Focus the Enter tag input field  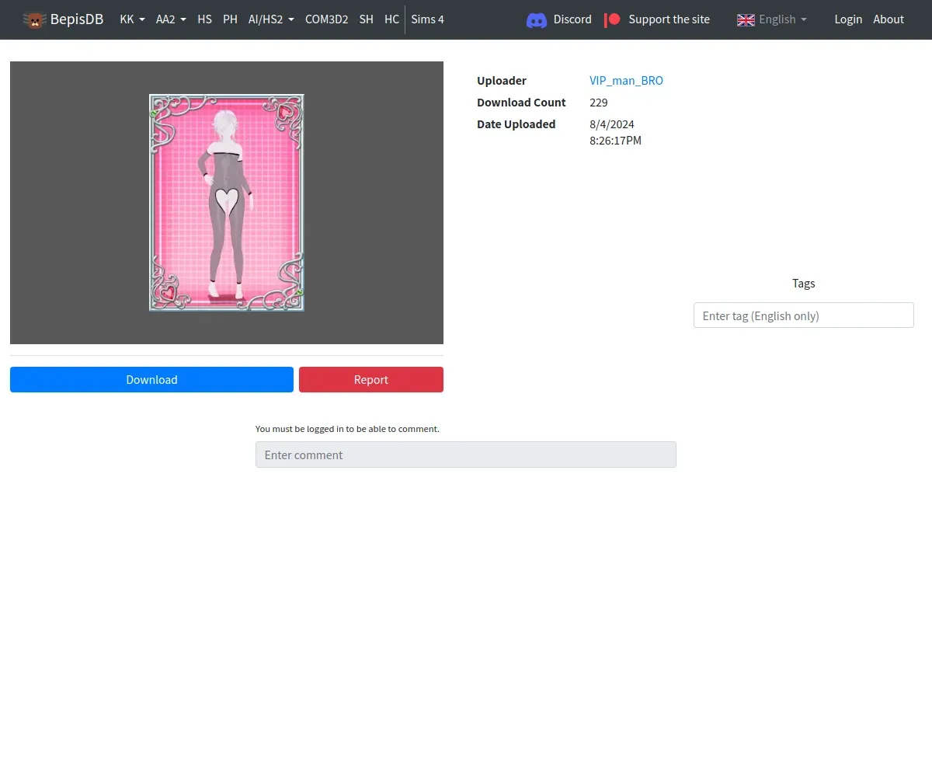pyautogui.click(x=804, y=315)
